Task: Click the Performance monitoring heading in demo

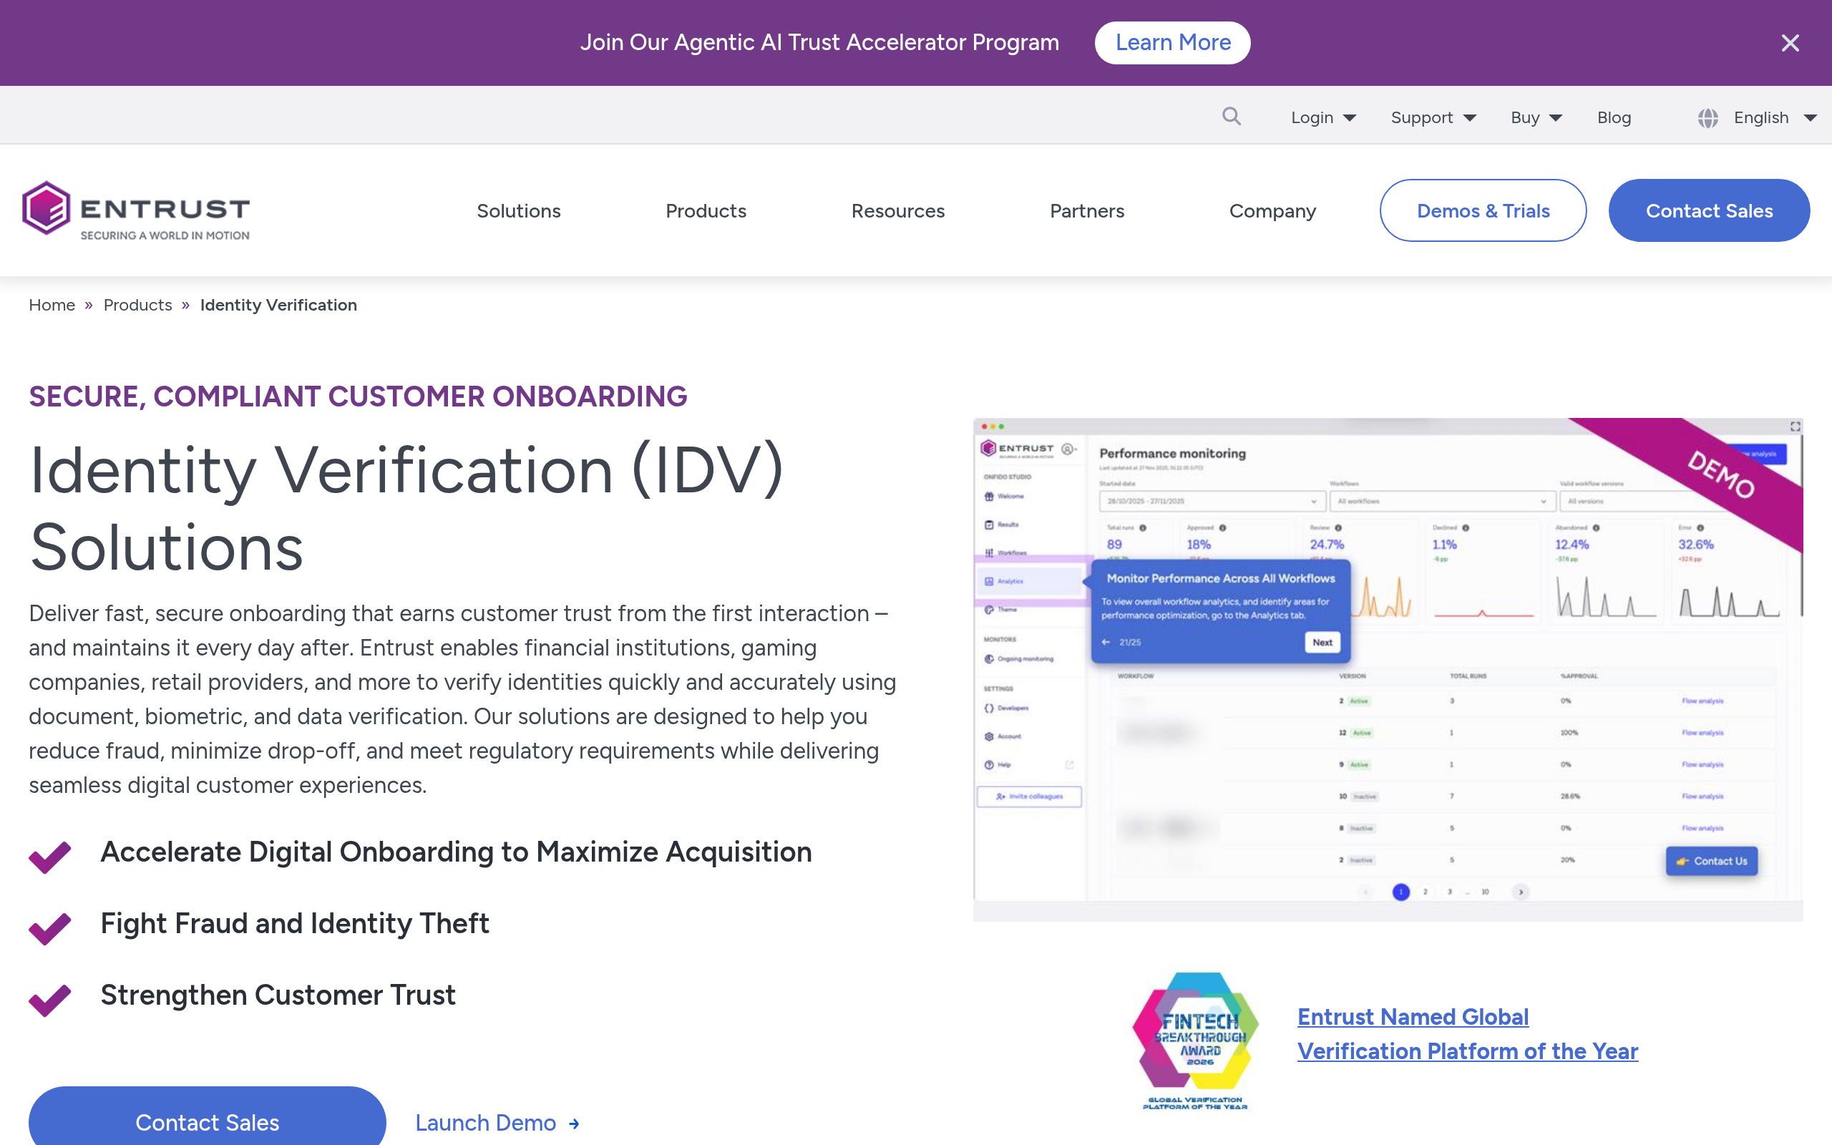Action: [1172, 454]
